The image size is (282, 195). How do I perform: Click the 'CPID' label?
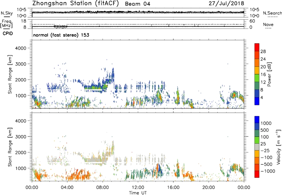coord(8,33)
